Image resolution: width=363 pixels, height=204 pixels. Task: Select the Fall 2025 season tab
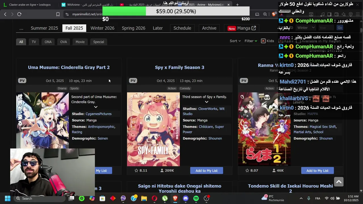pos(74,28)
